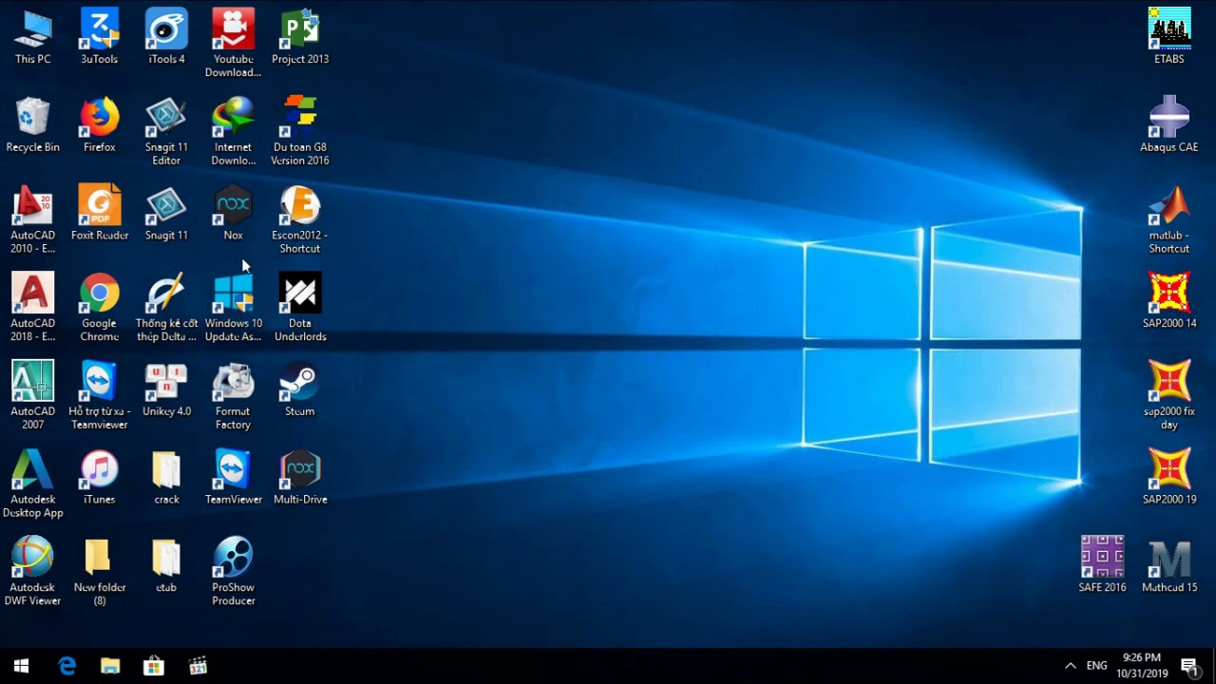
Task: Open sap2000 fix day icon
Action: tap(1169, 396)
